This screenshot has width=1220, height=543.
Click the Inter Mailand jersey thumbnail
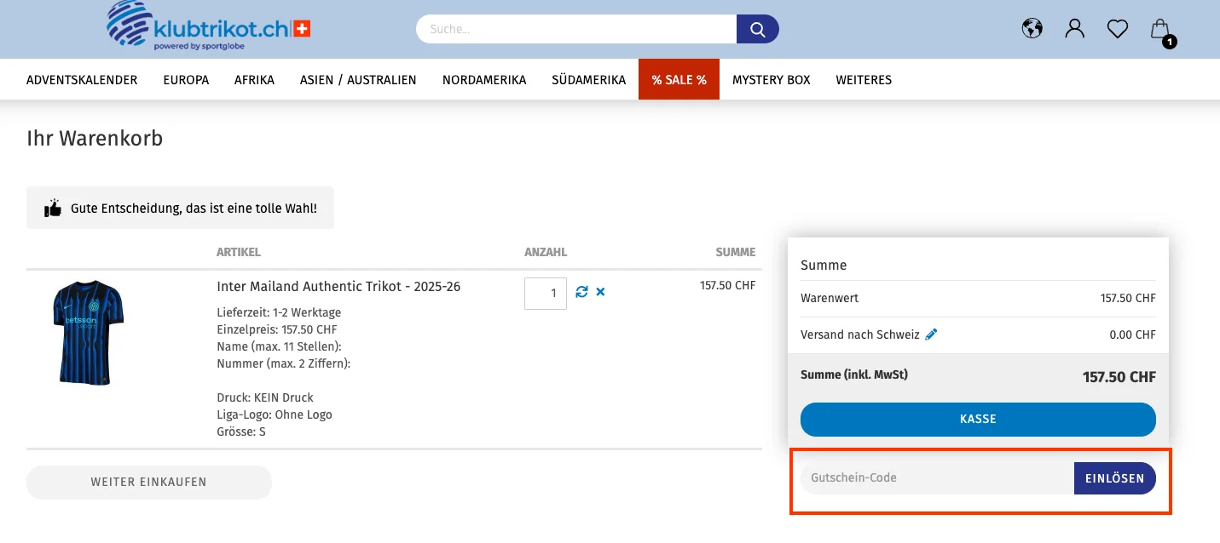[88, 333]
